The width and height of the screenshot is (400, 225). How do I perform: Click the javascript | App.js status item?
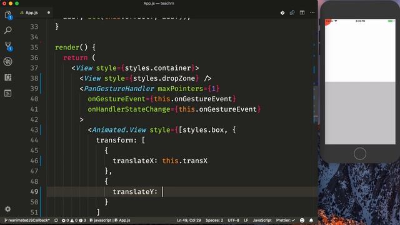click(110, 221)
